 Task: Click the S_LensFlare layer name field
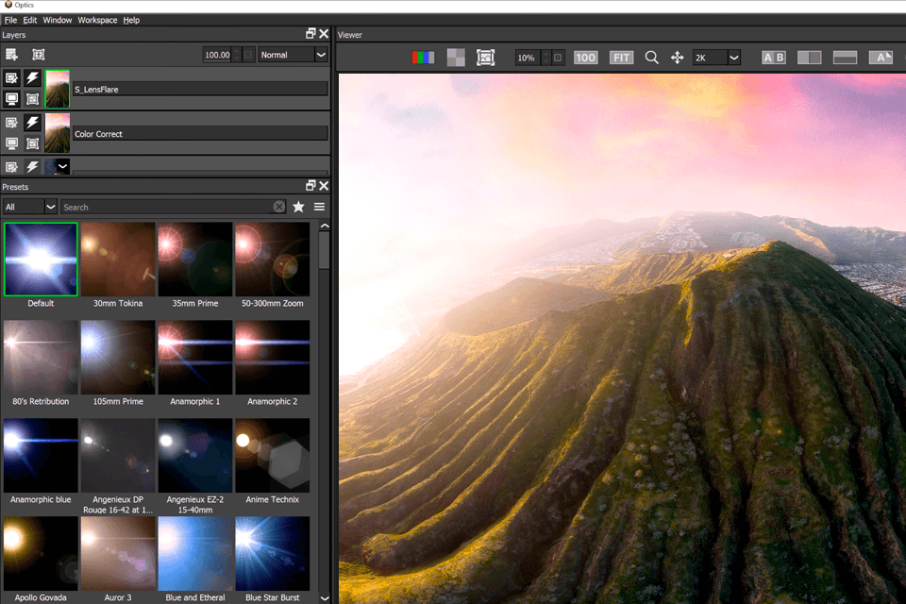(200, 89)
